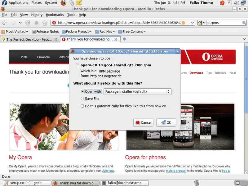Expand the URL bar history dropdown
Image resolution: width=248 pixels, height=186 pixels.
(x=193, y=23)
